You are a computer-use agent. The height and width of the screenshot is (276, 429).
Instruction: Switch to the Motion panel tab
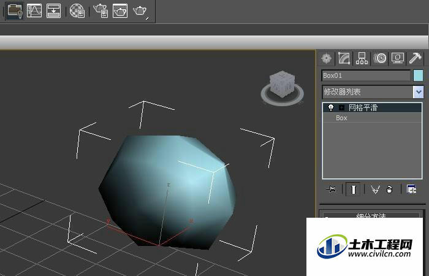(380, 58)
